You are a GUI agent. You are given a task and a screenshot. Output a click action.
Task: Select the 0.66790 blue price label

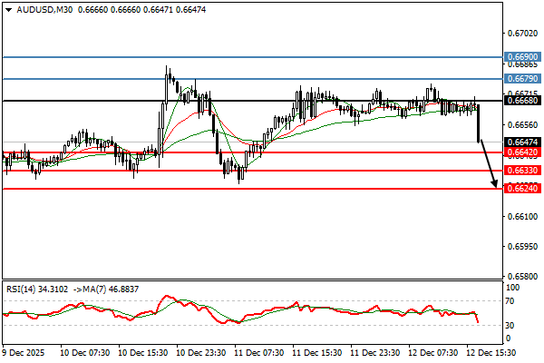tap(521, 79)
